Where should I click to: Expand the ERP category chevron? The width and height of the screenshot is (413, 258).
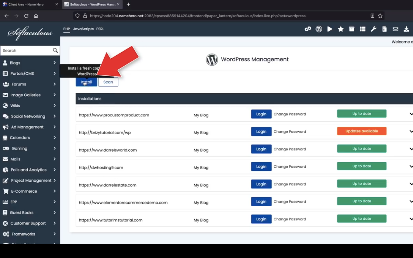point(54,202)
